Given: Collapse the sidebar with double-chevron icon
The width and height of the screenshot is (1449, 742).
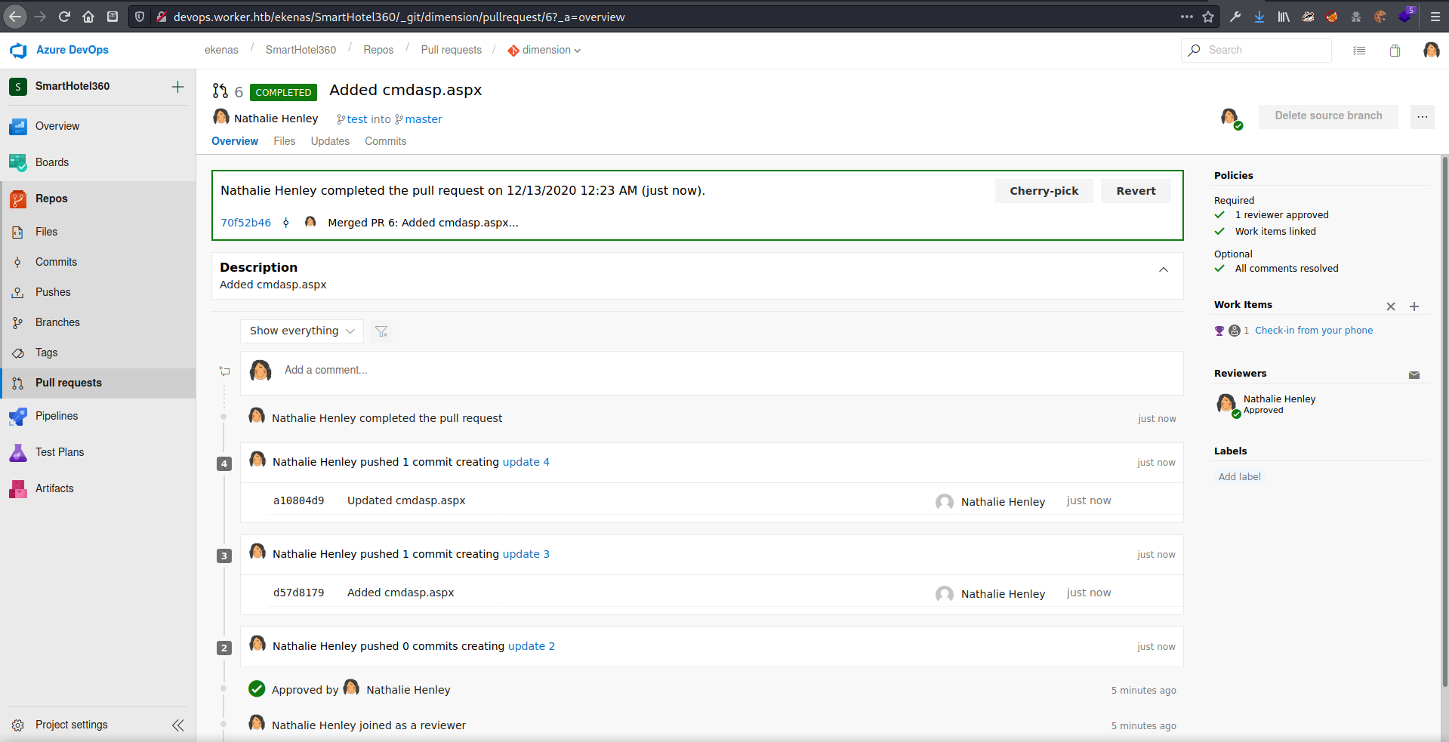Looking at the screenshot, I should pos(178,725).
